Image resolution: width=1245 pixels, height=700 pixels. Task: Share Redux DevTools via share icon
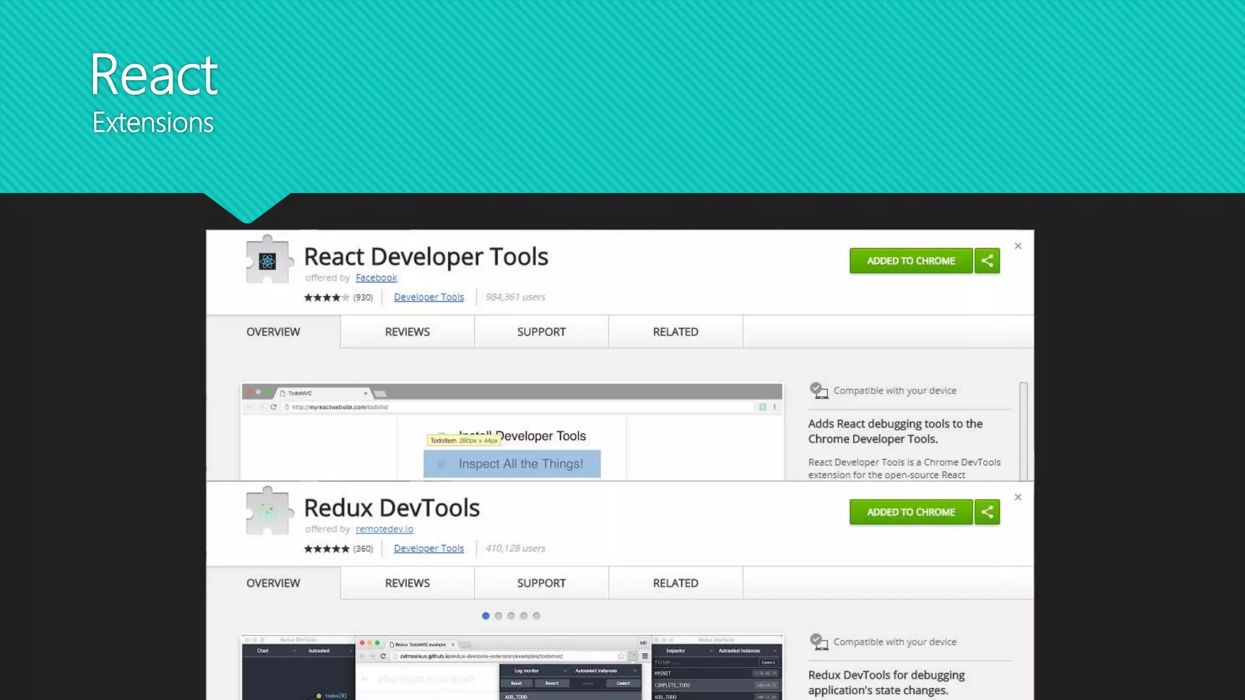tap(987, 512)
